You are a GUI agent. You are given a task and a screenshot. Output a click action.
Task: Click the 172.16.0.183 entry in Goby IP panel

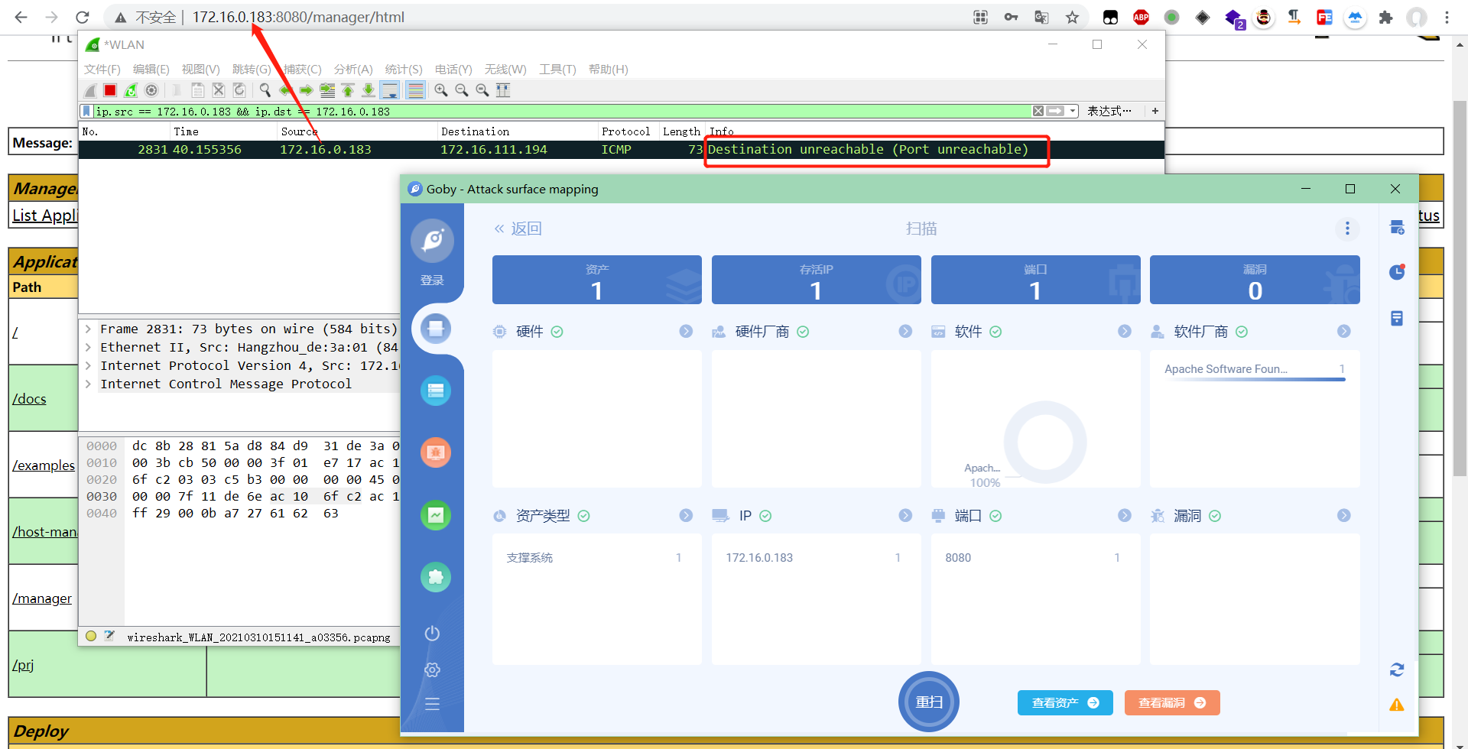click(759, 558)
